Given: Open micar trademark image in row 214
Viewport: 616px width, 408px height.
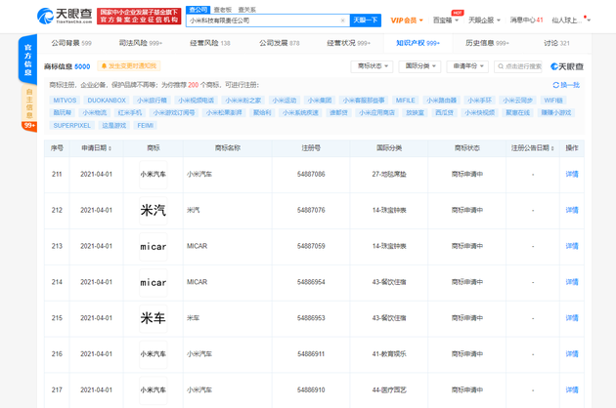Looking at the screenshot, I should point(154,282).
